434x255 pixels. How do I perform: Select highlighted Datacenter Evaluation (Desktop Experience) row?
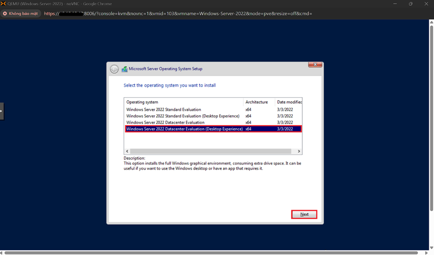point(184,129)
